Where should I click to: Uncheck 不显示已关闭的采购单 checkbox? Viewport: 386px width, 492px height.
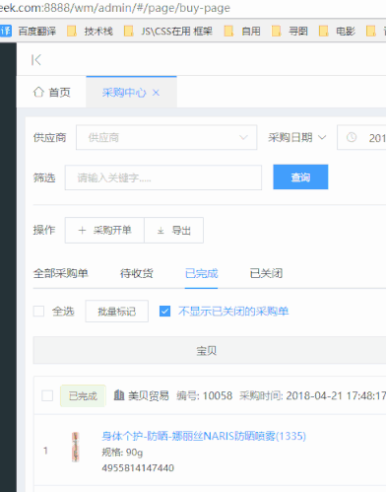pos(164,312)
